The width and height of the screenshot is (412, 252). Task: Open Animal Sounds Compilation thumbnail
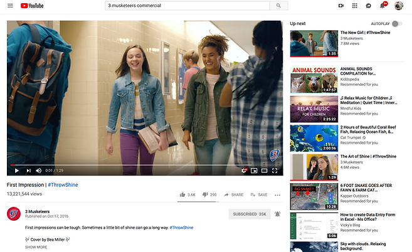pyautogui.click(x=314, y=80)
